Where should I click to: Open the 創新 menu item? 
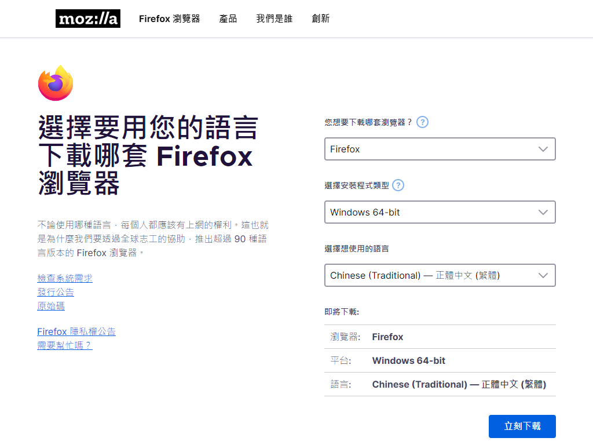pyautogui.click(x=321, y=18)
